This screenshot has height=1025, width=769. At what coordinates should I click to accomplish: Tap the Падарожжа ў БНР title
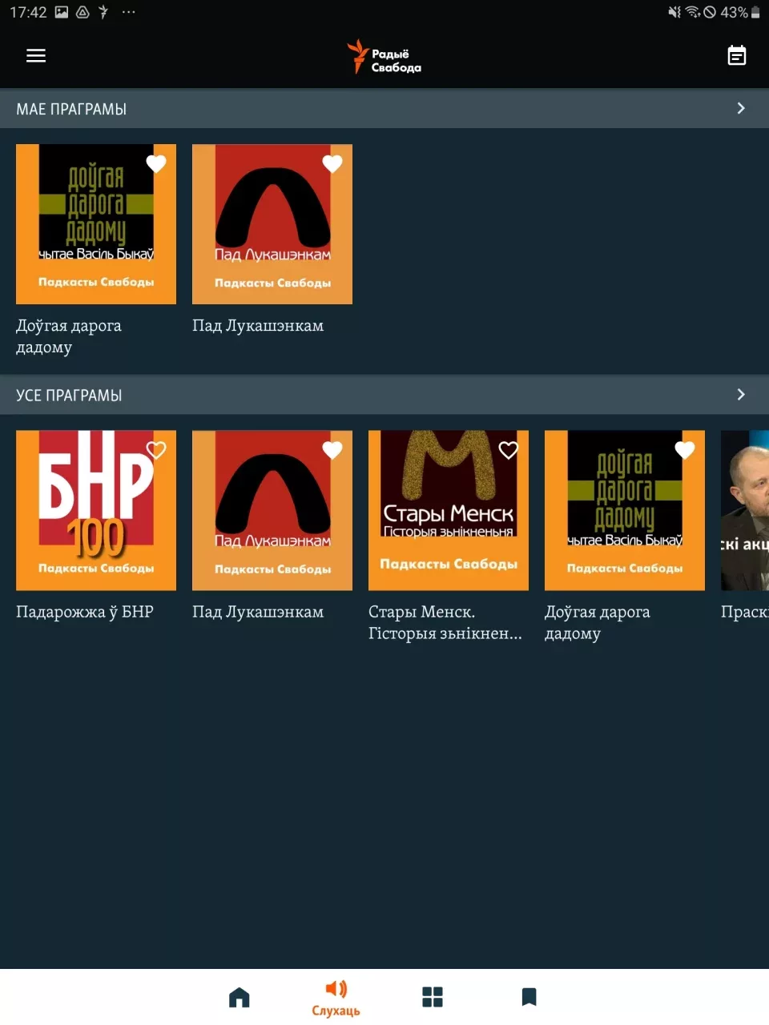pos(85,612)
